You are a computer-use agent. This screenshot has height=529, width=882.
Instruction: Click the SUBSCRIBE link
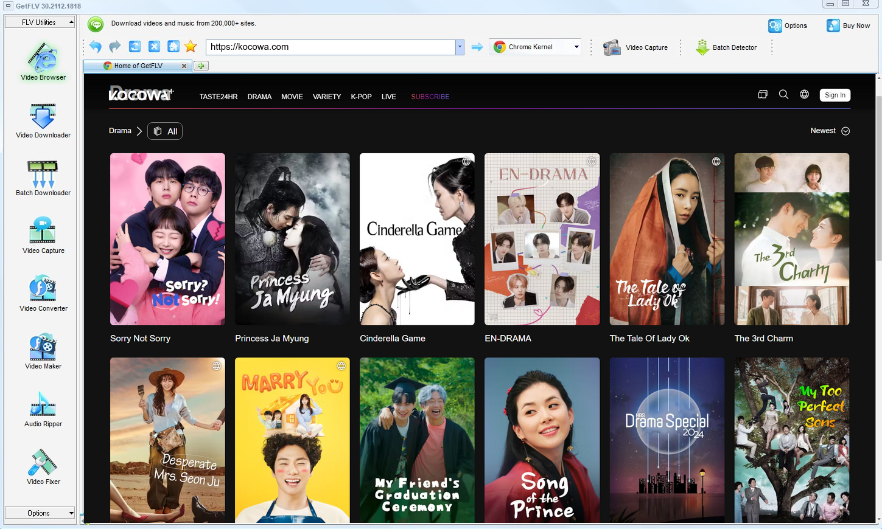pyautogui.click(x=430, y=97)
